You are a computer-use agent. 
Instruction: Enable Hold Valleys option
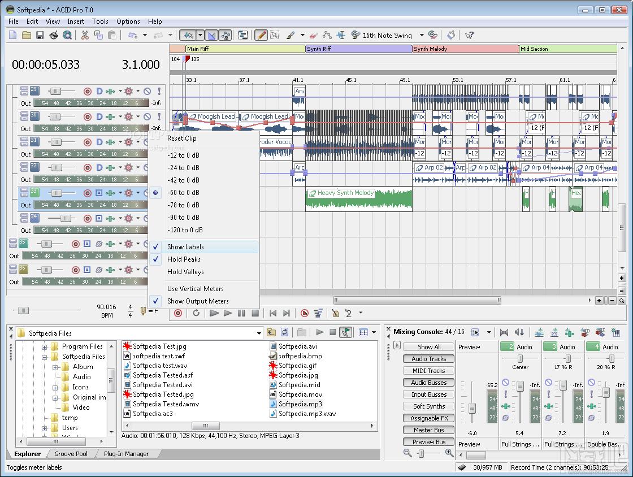pyautogui.click(x=204, y=272)
